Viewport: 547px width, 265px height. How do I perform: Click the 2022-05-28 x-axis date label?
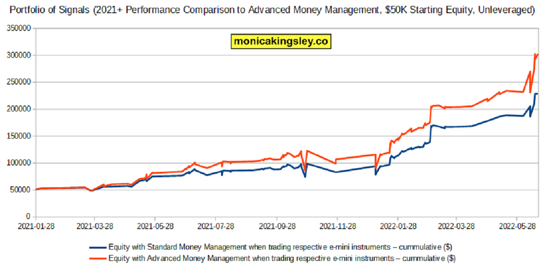pyautogui.click(x=516, y=226)
